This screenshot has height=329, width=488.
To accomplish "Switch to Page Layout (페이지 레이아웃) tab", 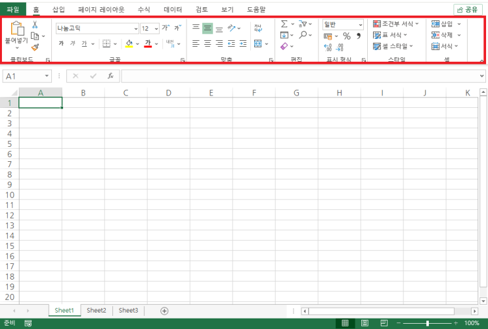I will [101, 9].
